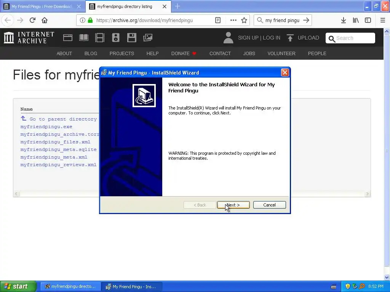Image resolution: width=390 pixels, height=292 pixels.
Task: Click the user avatar icon
Action: coord(229,38)
